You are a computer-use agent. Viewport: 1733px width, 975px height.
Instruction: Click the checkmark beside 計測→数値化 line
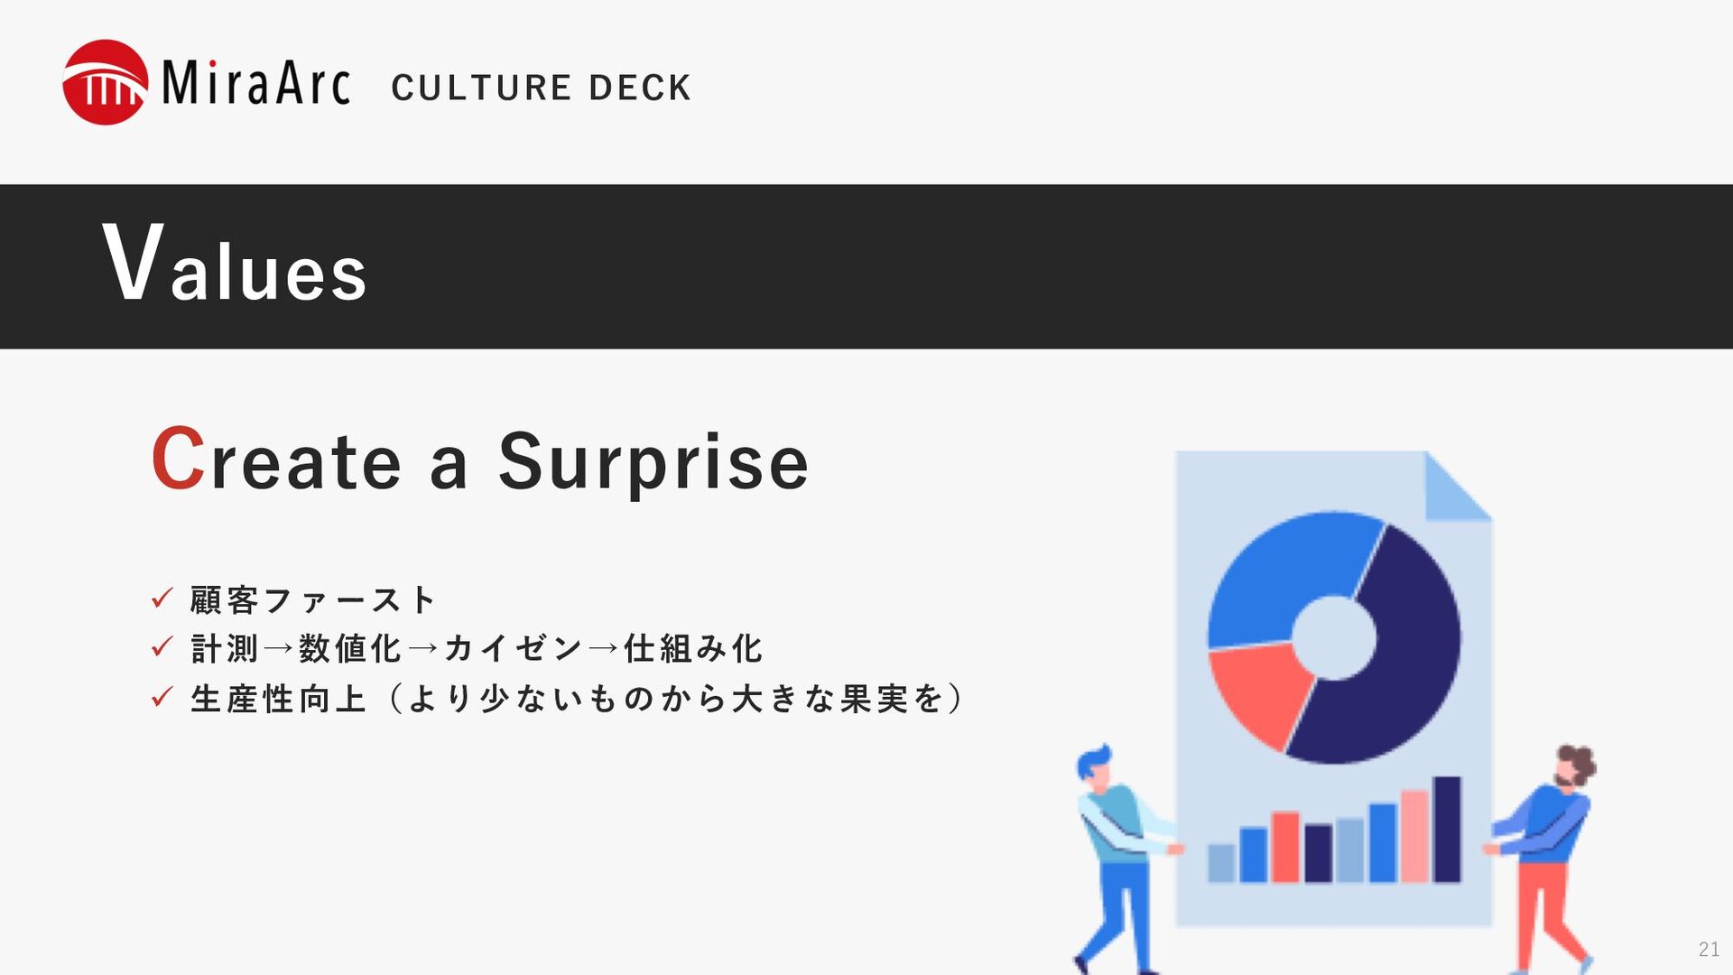pos(162,646)
